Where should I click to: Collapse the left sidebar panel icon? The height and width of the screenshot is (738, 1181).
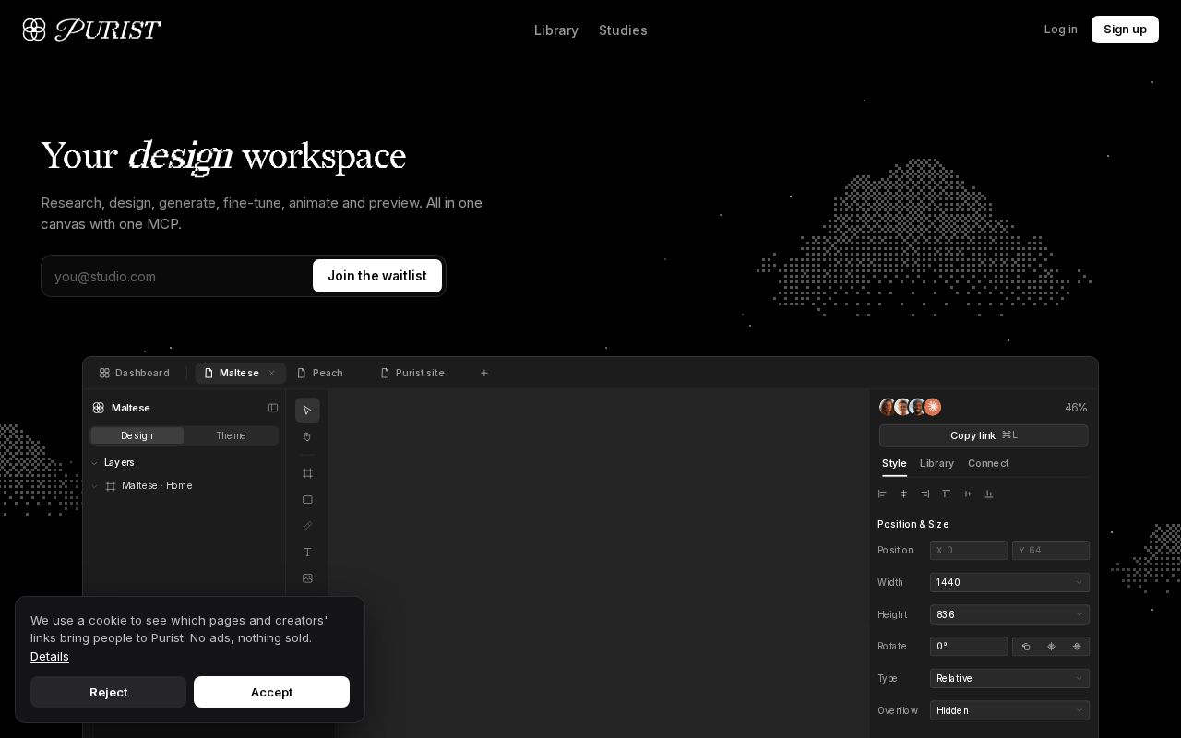pos(273,408)
